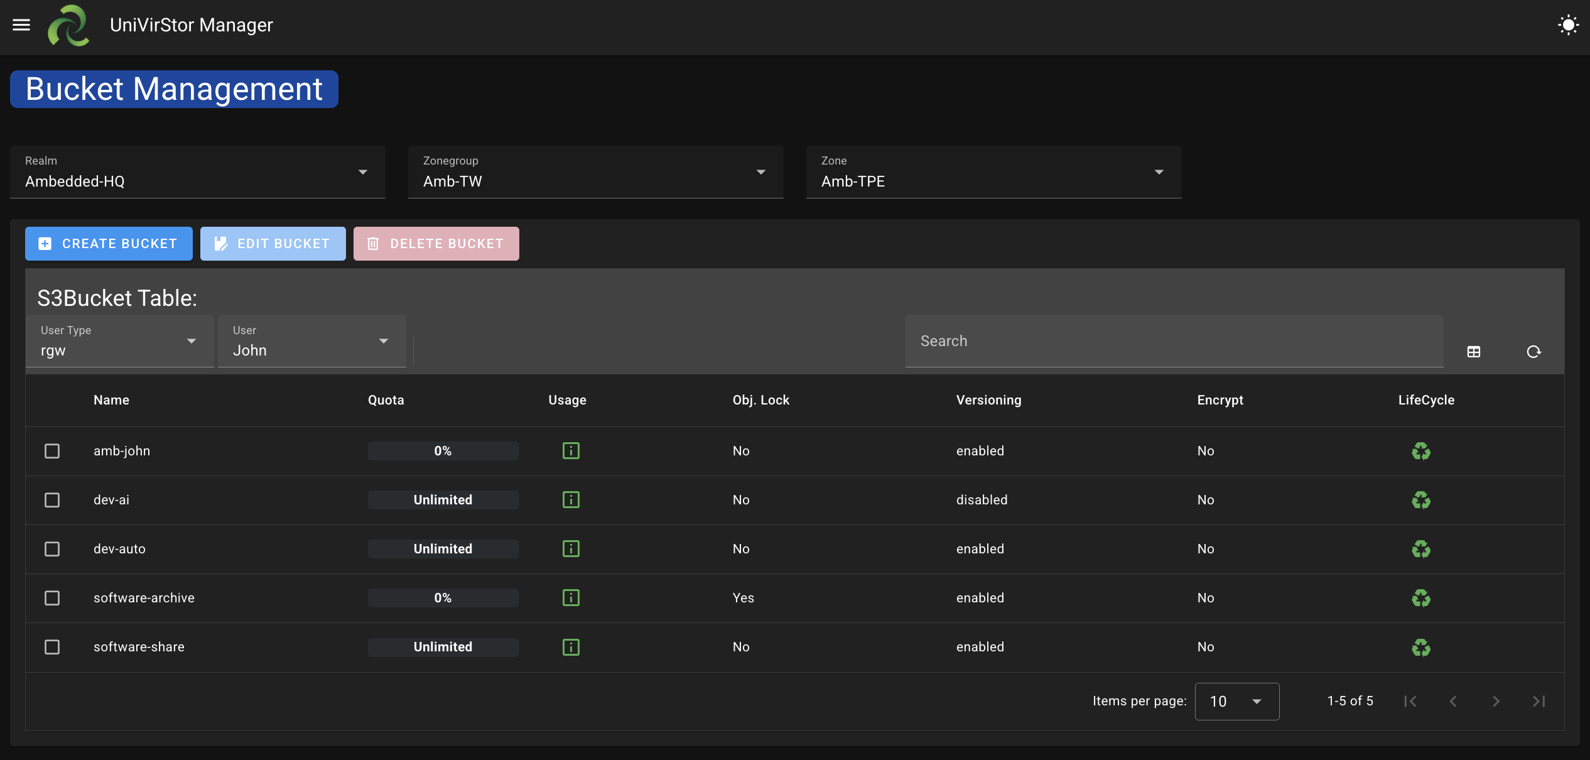This screenshot has height=760, width=1590.
Task: Click the Encrypt column header
Action: (1220, 400)
